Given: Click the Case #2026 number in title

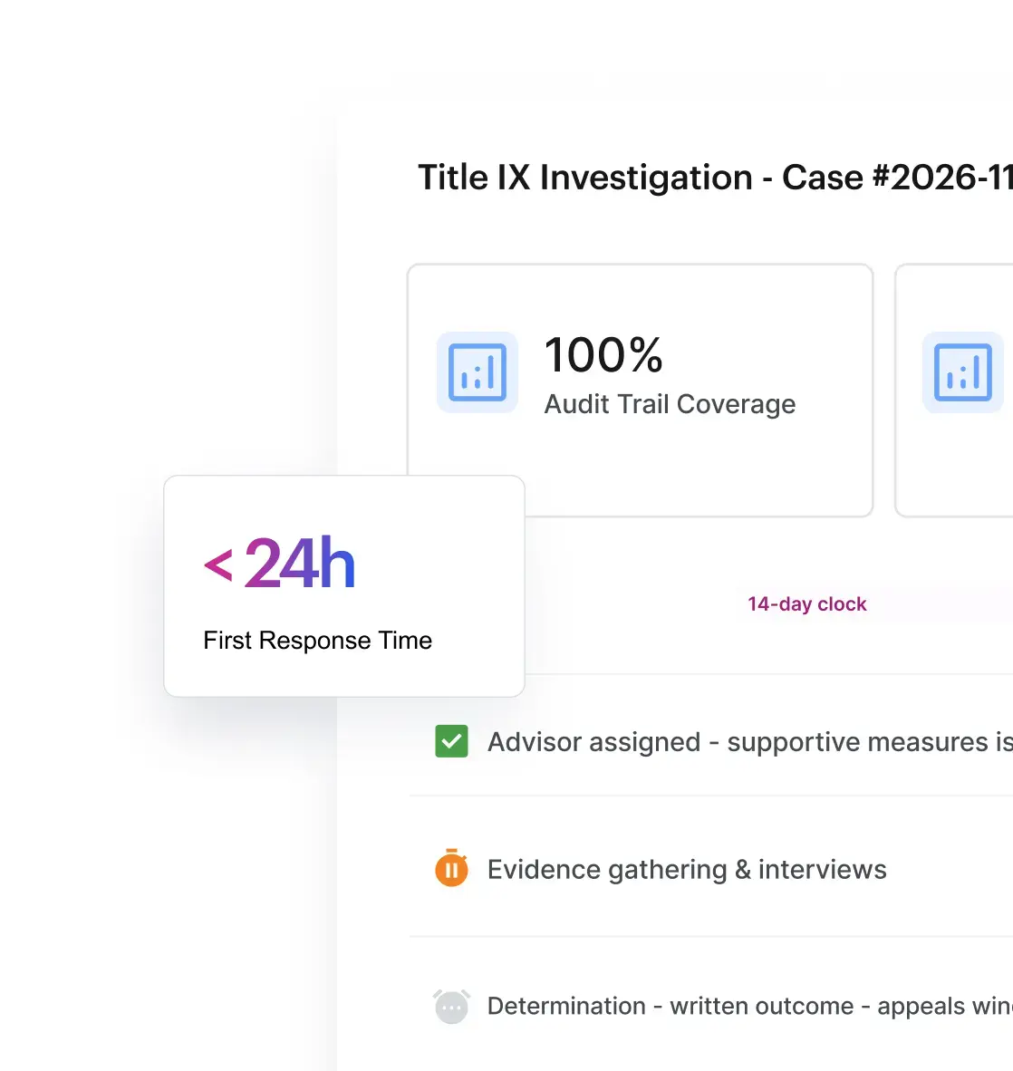Looking at the screenshot, I should (898, 177).
